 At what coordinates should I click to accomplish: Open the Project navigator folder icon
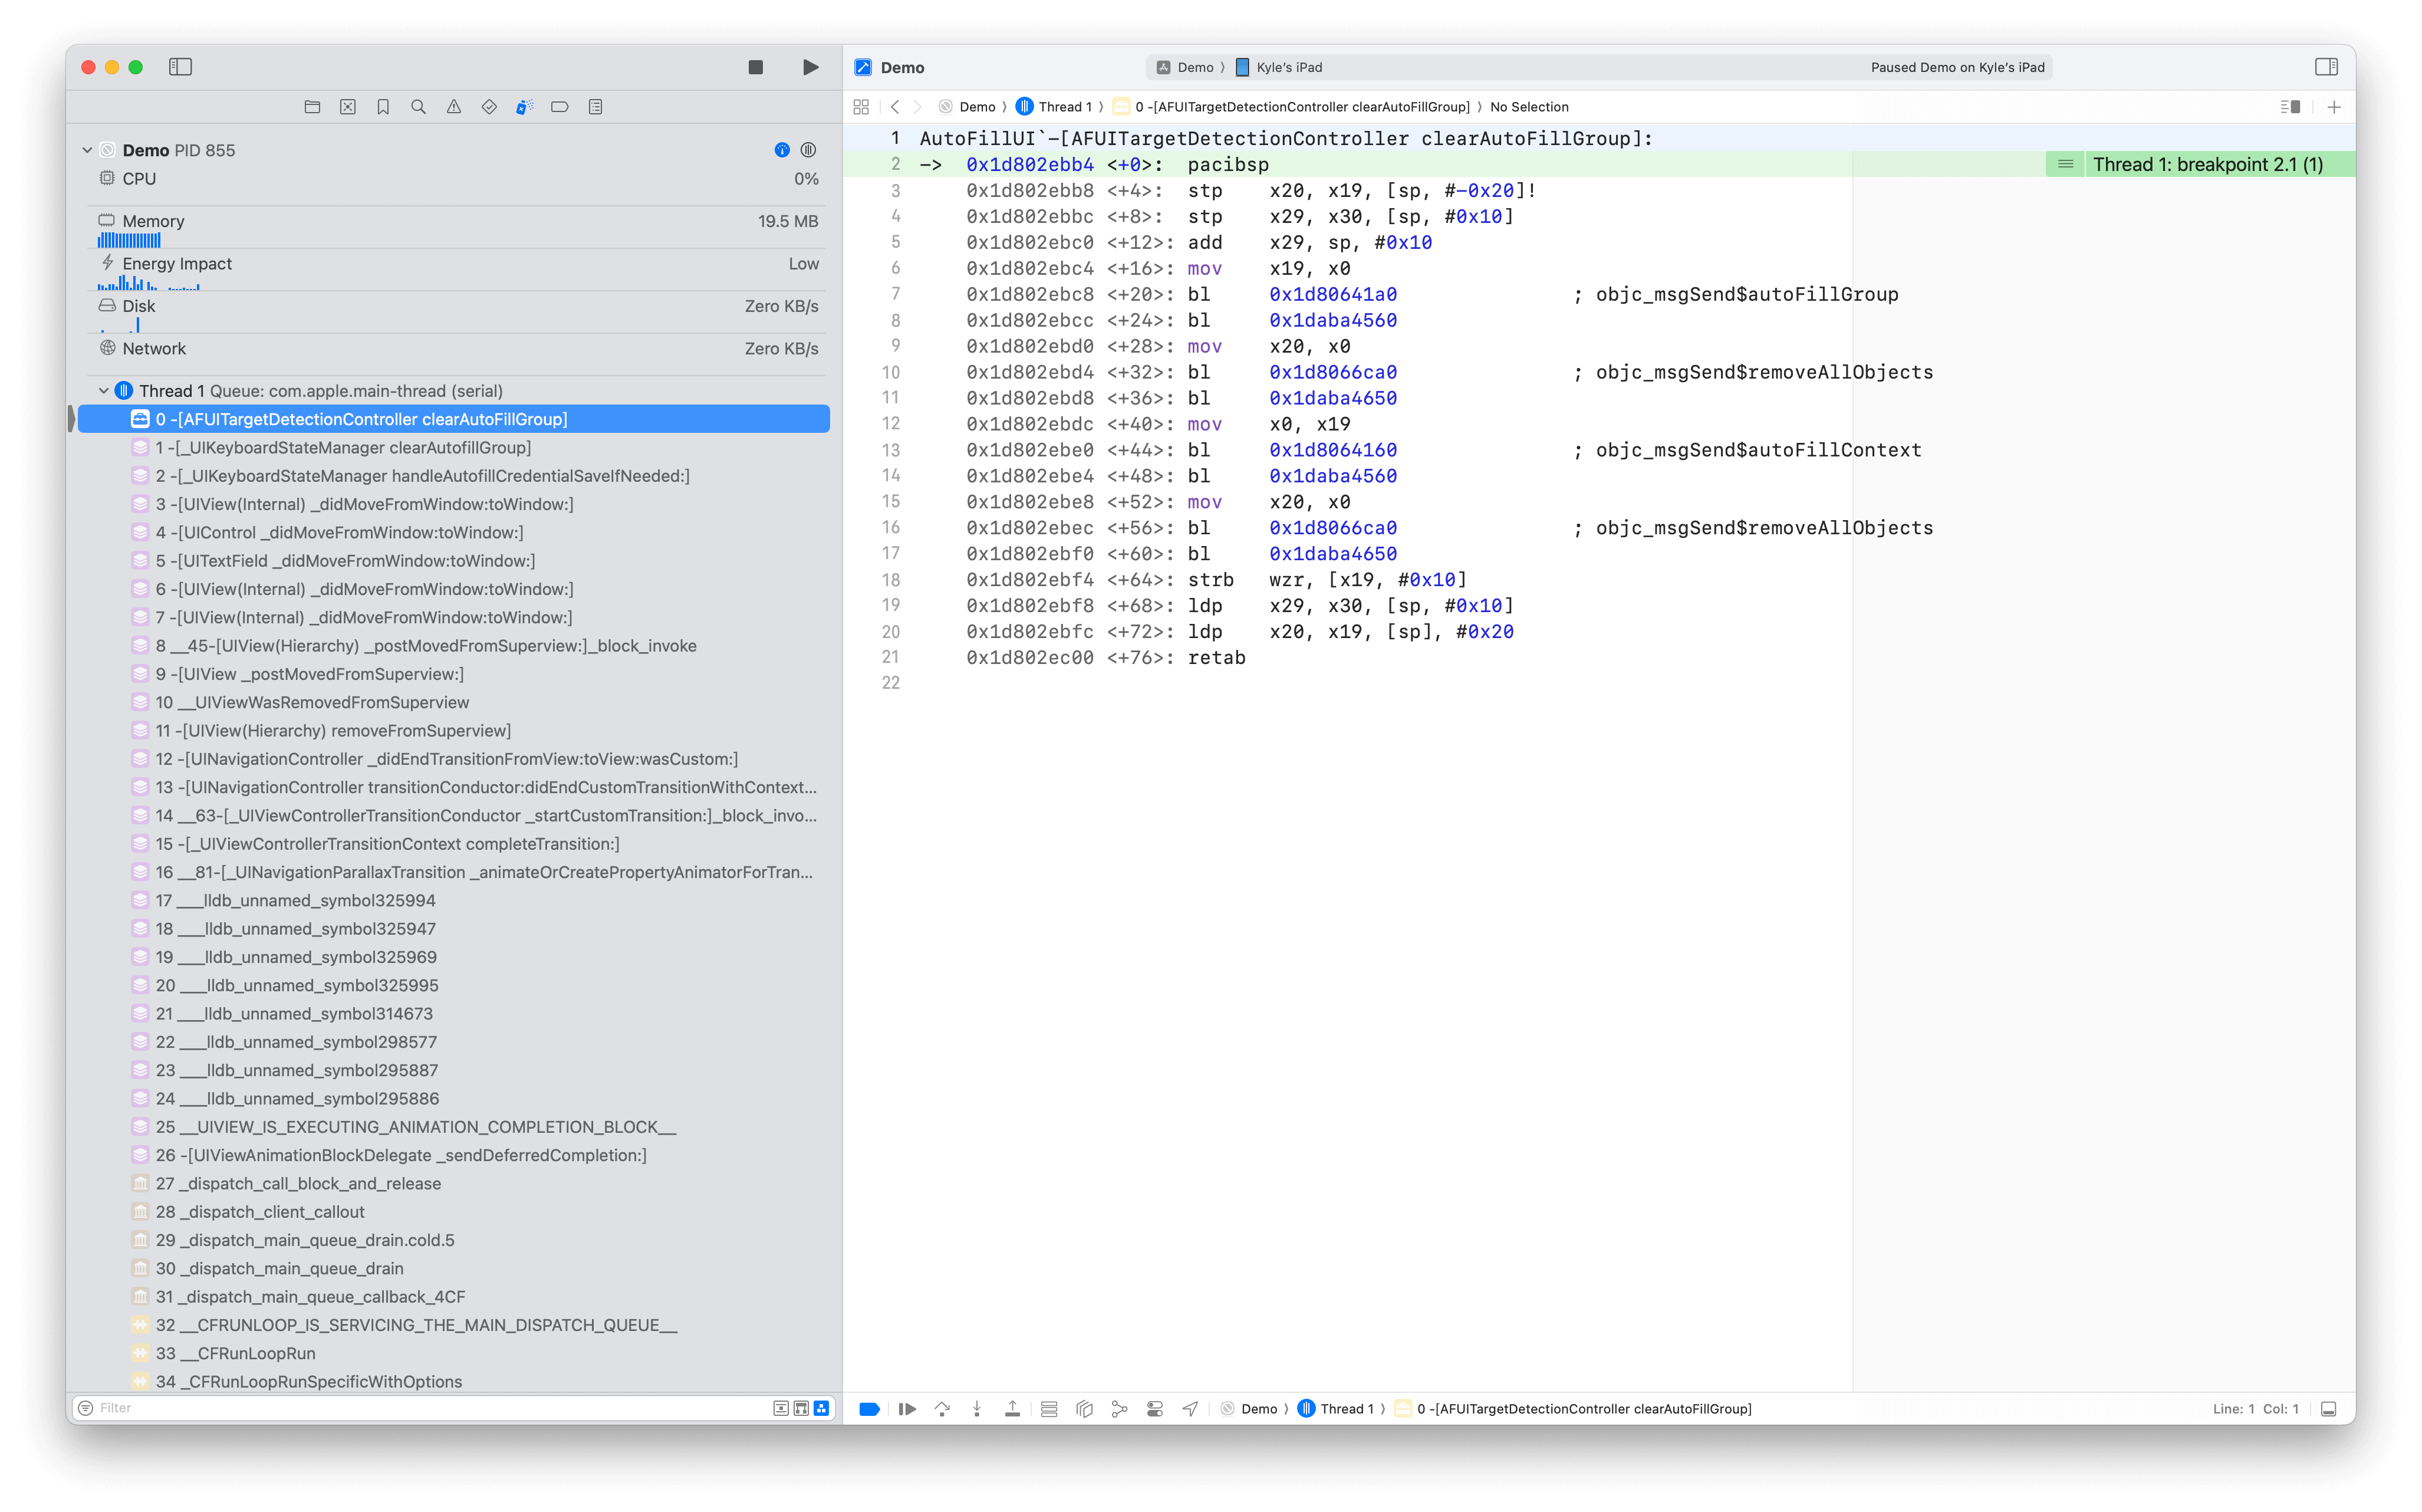(312, 107)
